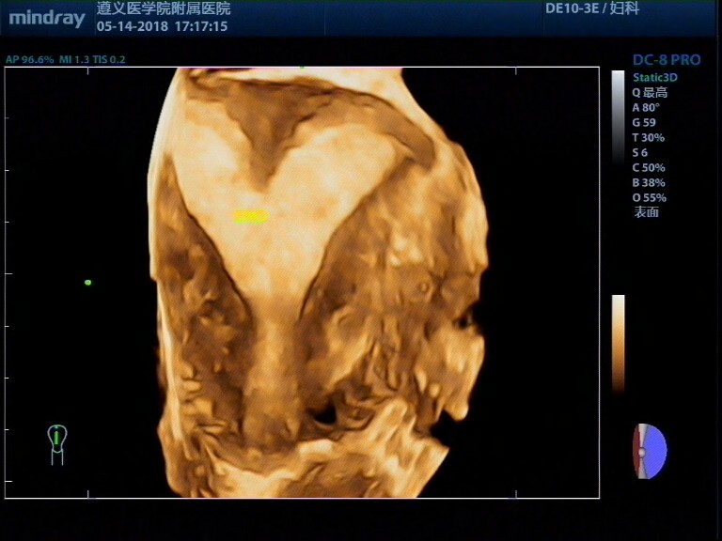Click the green dot beside the image
Viewport: 722px width, 541px height.
(88, 282)
